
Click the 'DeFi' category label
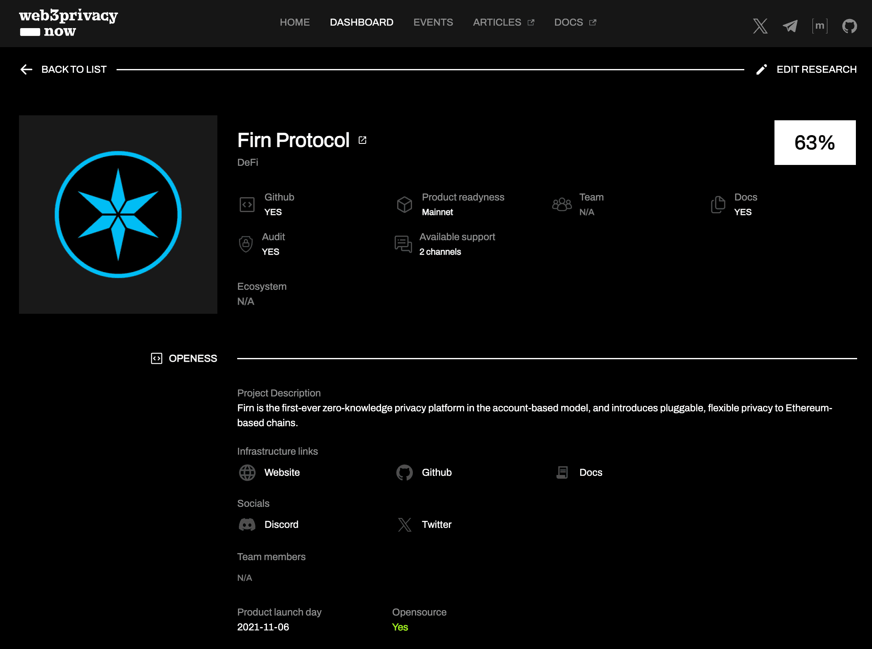click(248, 162)
